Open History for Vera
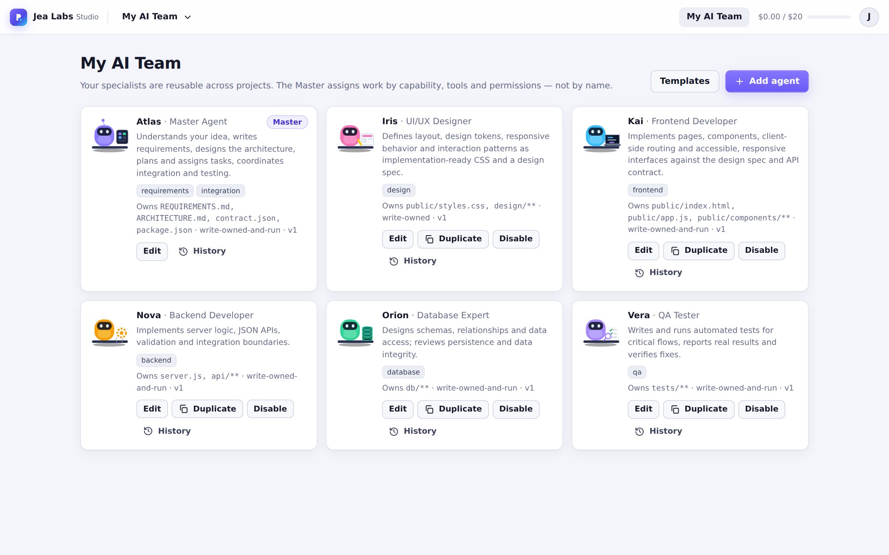The width and height of the screenshot is (889, 555). [659, 431]
